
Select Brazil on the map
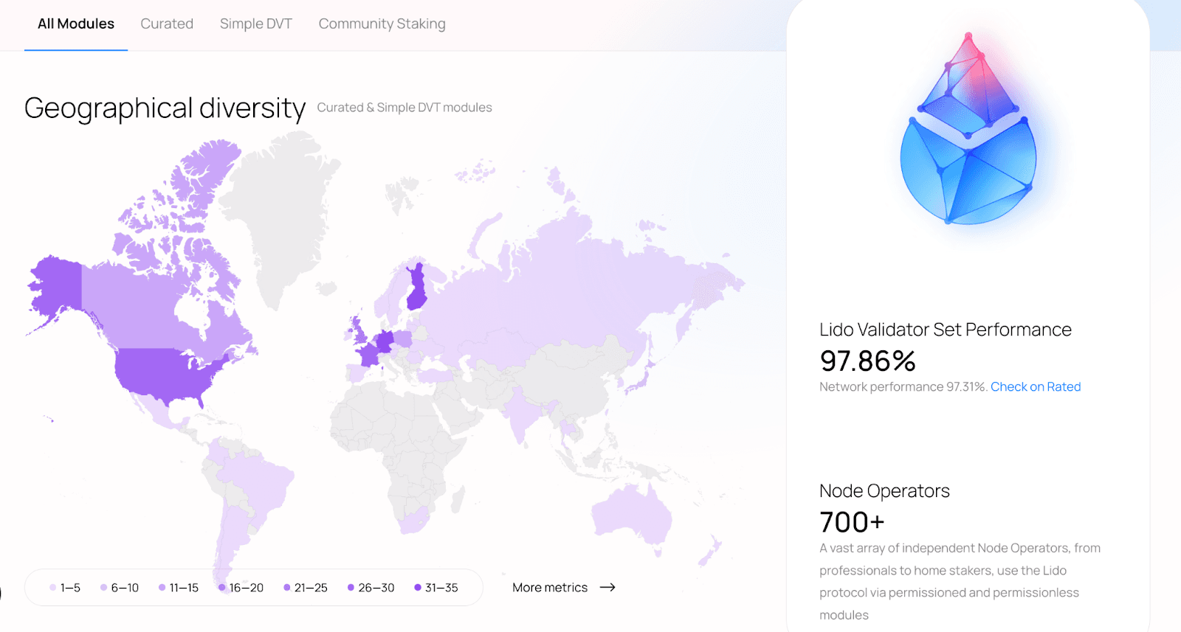pos(258,483)
